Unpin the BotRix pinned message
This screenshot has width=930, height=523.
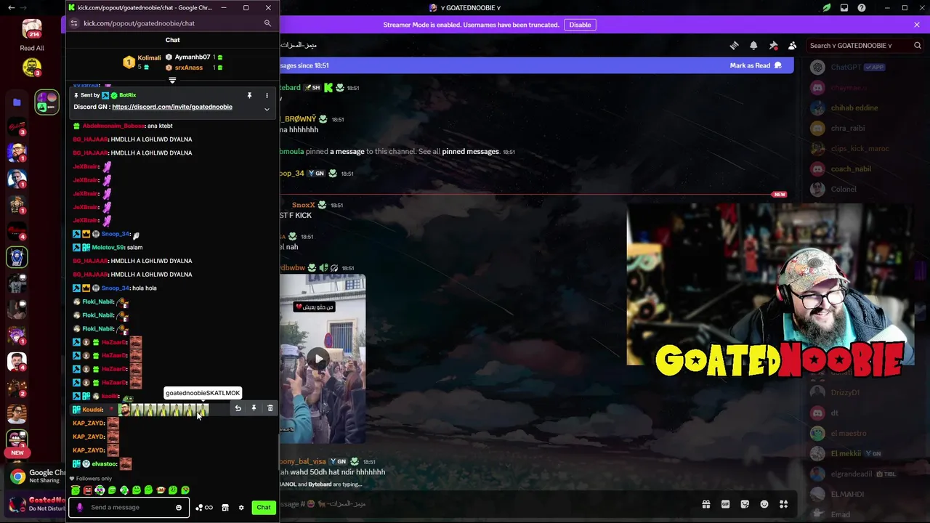[249, 95]
